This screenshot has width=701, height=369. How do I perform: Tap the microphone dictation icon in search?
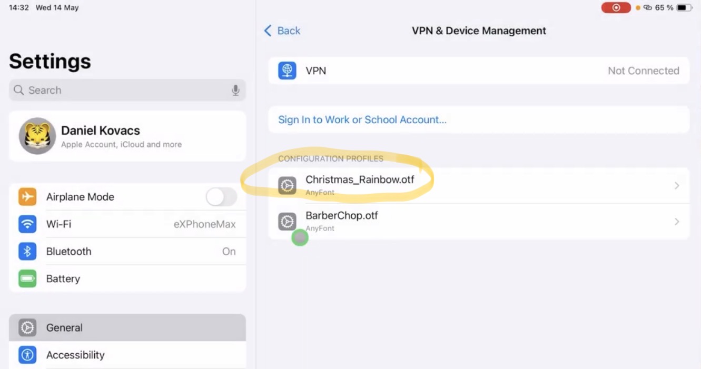[x=235, y=90]
